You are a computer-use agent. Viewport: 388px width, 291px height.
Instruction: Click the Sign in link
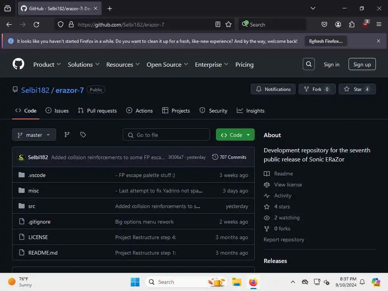click(332, 64)
